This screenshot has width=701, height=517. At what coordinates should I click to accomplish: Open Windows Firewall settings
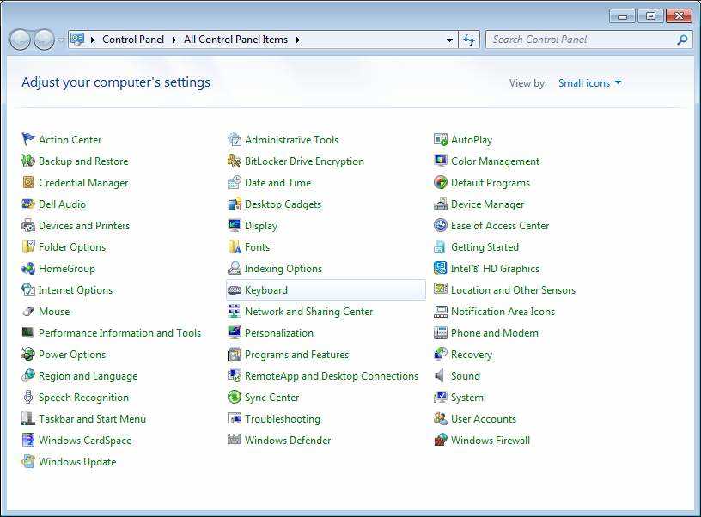pyautogui.click(x=493, y=440)
